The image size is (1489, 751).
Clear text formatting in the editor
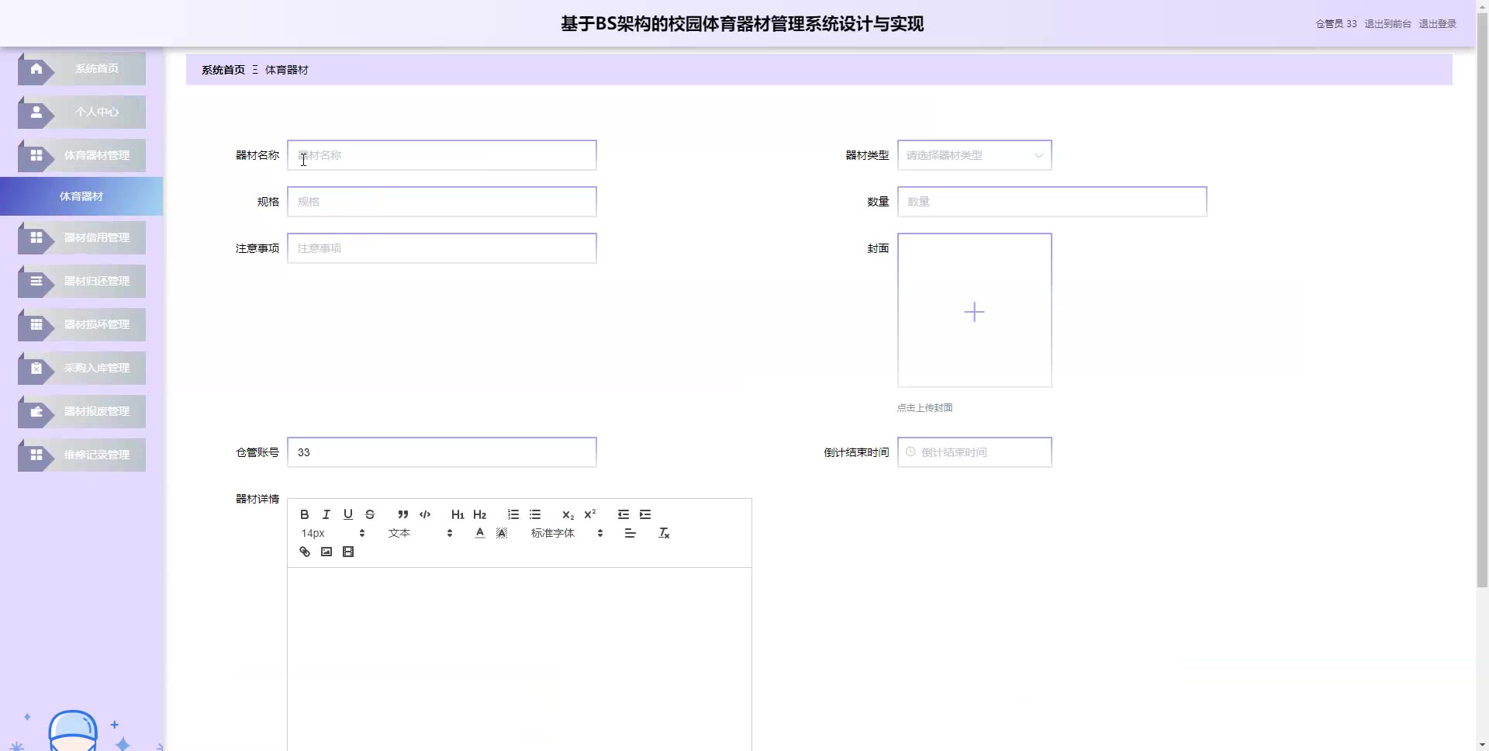664,533
